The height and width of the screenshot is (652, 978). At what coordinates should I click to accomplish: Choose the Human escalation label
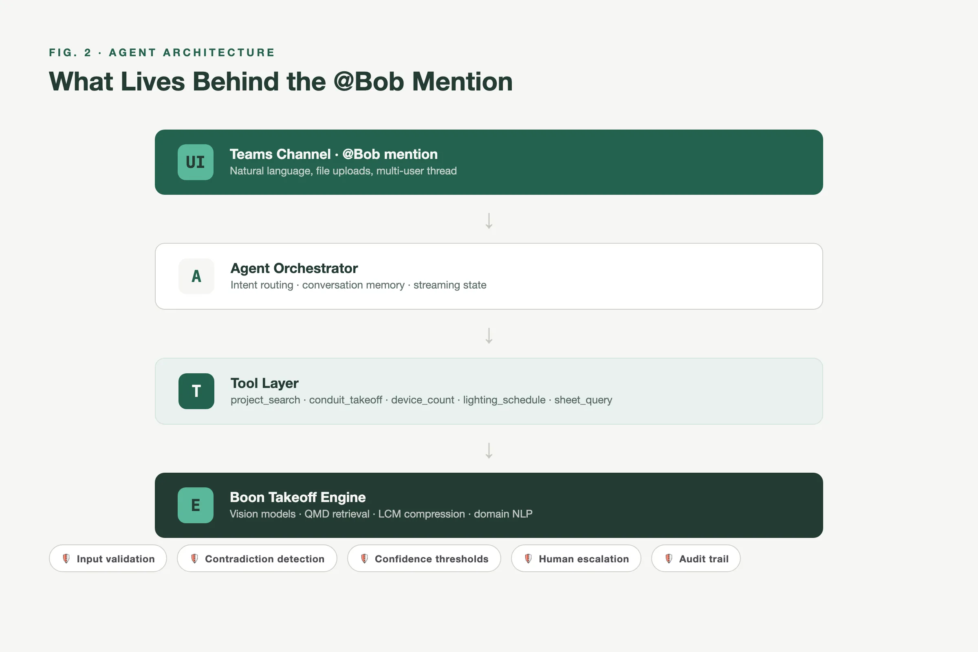tap(584, 559)
